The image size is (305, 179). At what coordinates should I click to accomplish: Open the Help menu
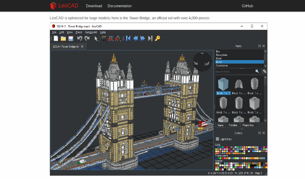pos(103,32)
